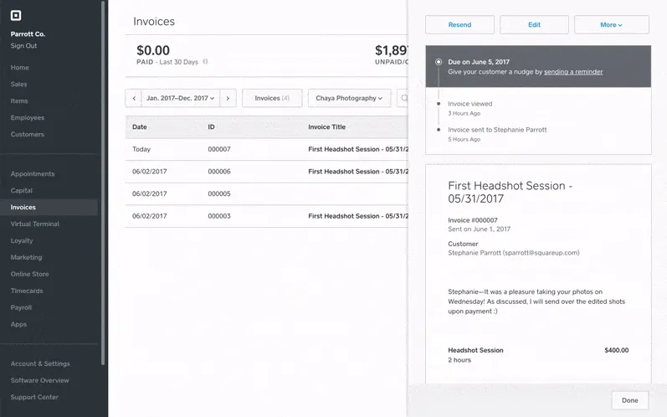Click the $400.00 line item price
The image size is (667, 417).
617,350
